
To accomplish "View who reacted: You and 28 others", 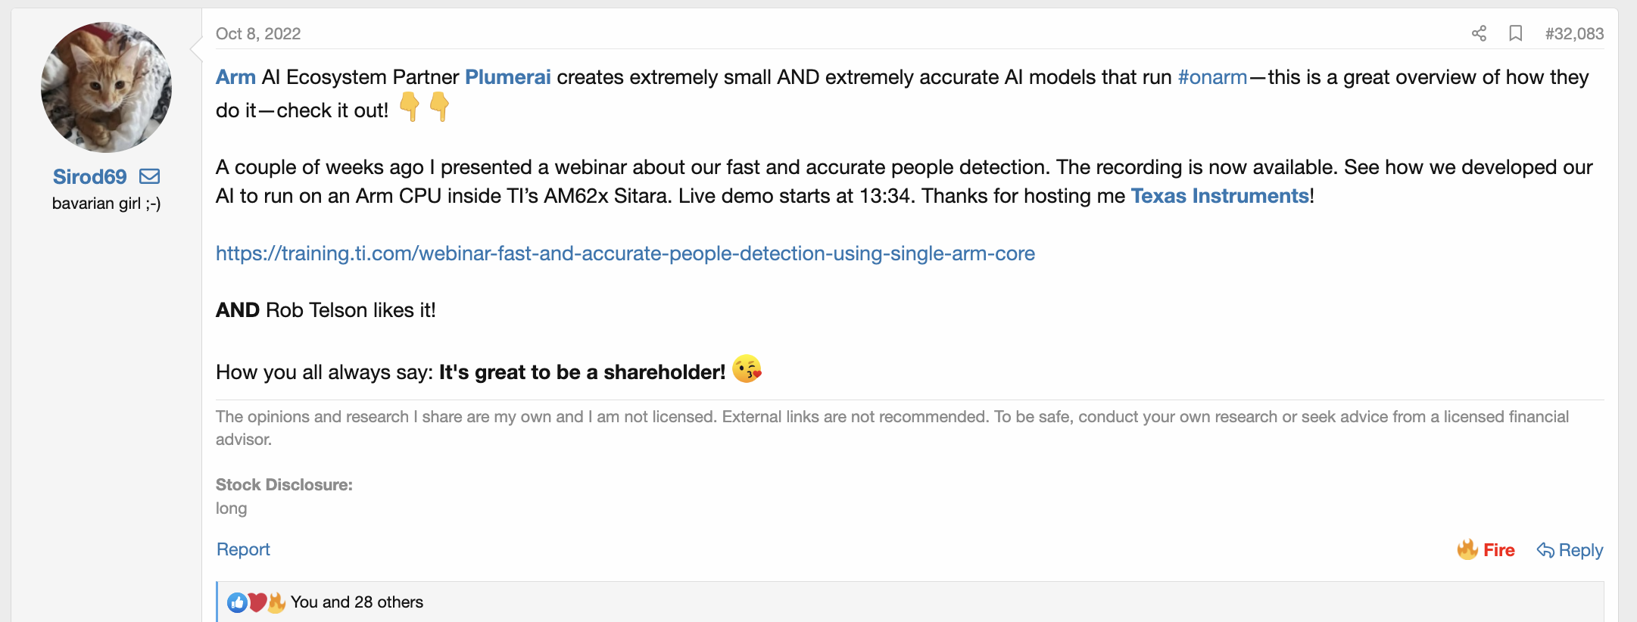I will 357,602.
